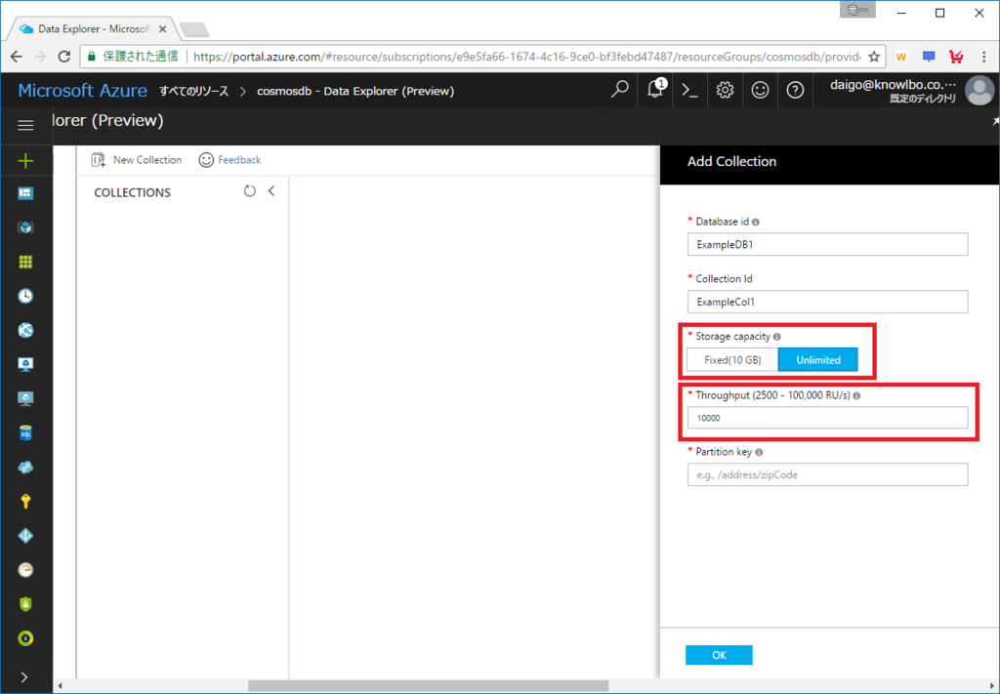Click the Feedback link in the toolbar
The image size is (1000, 694).
pyautogui.click(x=230, y=160)
